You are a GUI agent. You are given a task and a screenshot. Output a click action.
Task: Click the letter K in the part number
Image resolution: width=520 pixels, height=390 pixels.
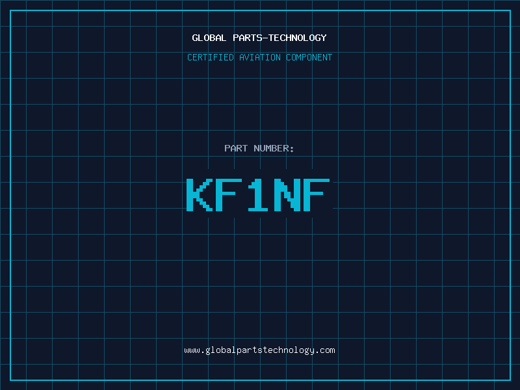tap(199, 195)
